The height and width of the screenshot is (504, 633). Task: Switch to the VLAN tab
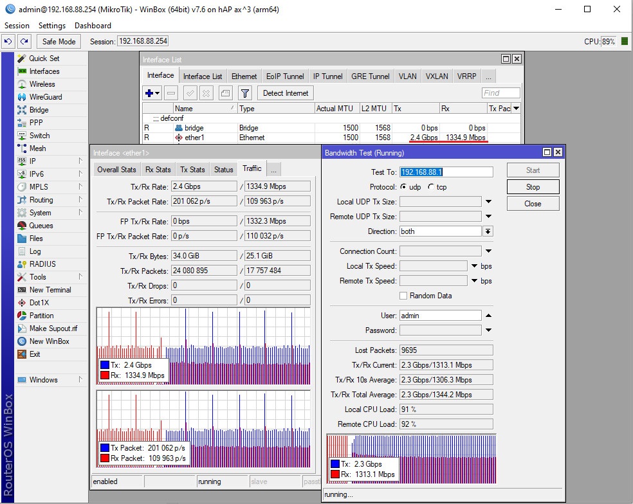coord(407,76)
